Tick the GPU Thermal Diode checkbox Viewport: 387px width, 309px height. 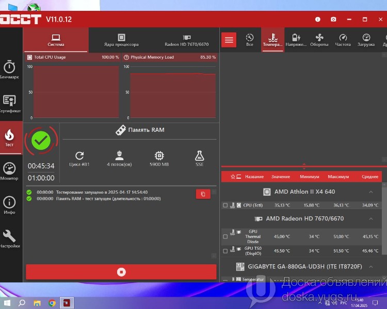pos(225,236)
